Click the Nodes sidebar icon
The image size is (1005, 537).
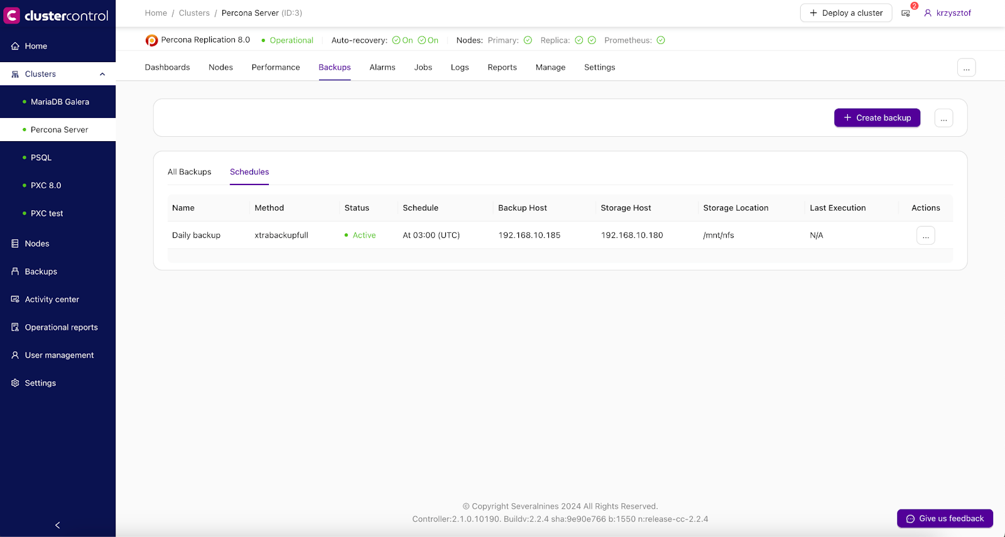pos(15,244)
